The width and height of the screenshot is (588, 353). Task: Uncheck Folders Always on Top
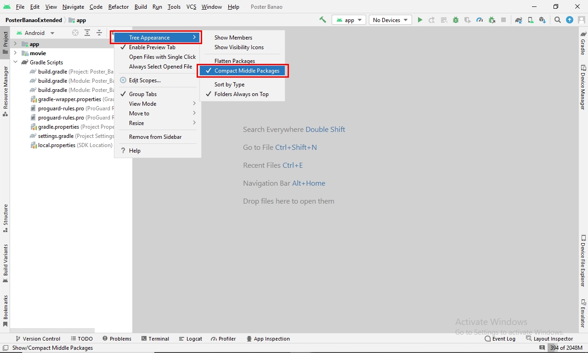tap(241, 94)
